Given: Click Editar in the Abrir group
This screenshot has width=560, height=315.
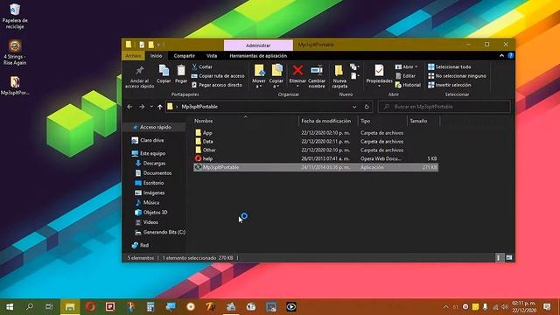Looking at the screenshot, I should click(x=405, y=76).
